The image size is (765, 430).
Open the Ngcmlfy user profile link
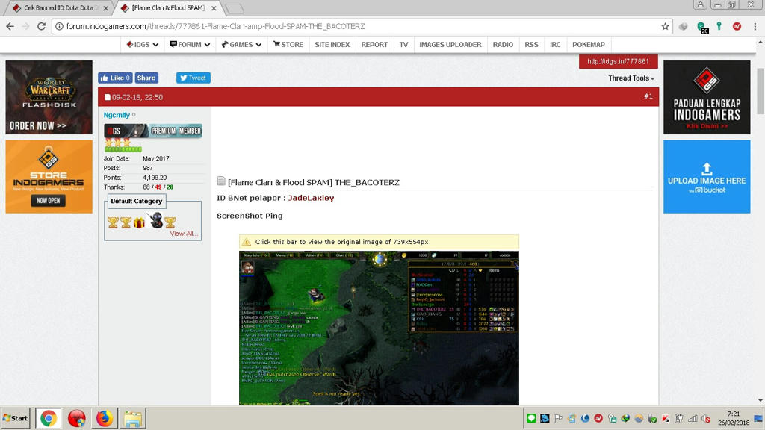pyautogui.click(x=117, y=115)
